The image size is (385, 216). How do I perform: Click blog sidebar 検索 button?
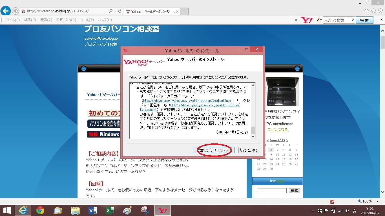coord(294,191)
